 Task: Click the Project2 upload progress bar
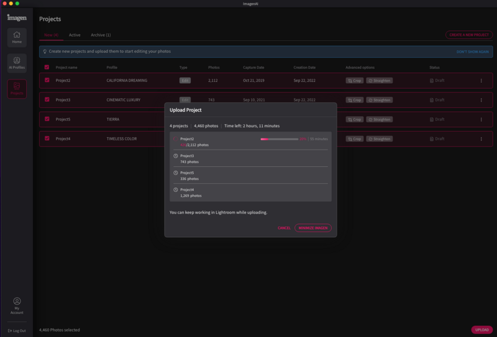point(279,139)
